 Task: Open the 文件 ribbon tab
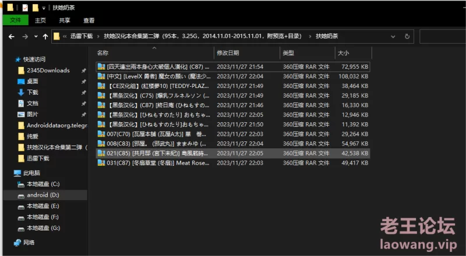pos(16,20)
